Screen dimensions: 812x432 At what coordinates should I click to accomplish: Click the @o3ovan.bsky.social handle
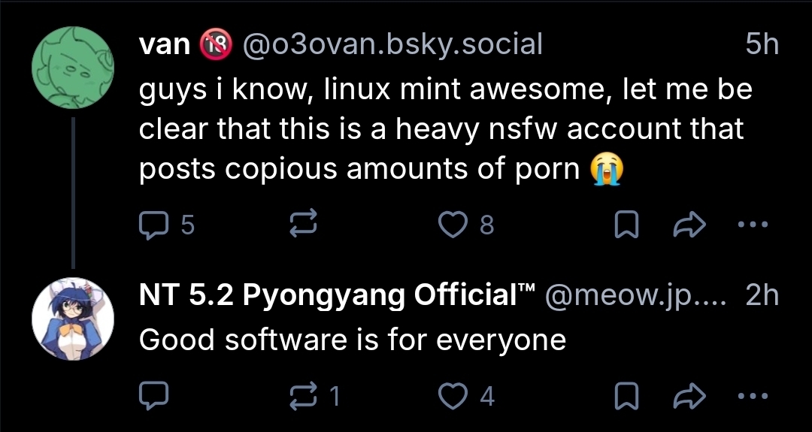(x=391, y=45)
